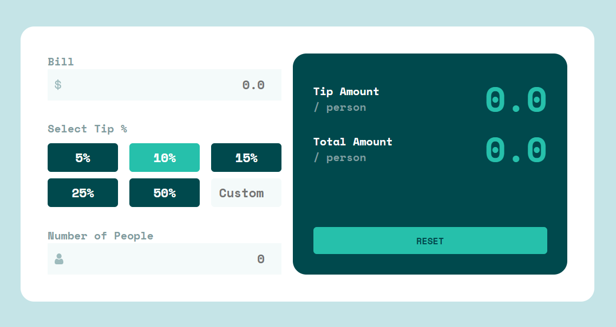Click the Total Amount label
The width and height of the screenshot is (616, 327).
(352, 142)
